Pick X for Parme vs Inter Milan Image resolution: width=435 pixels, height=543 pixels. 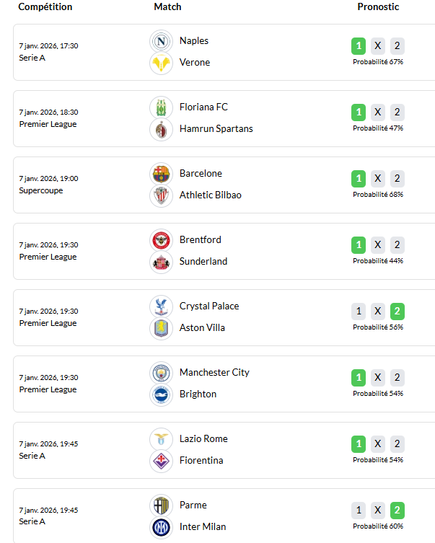tap(378, 511)
